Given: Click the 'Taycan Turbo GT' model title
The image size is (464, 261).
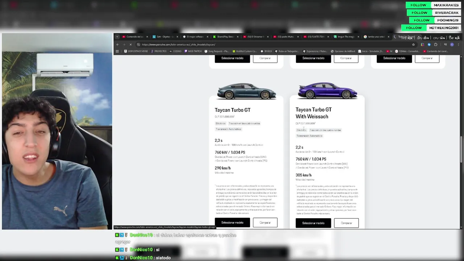Looking at the screenshot, I should (232, 110).
